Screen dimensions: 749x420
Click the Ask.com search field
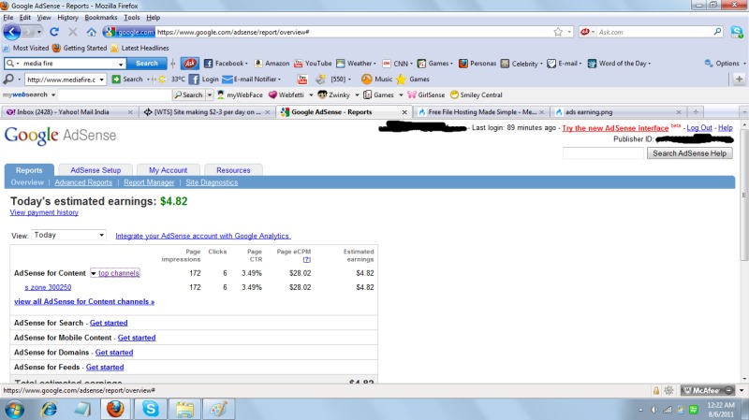pyautogui.click(x=654, y=32)
